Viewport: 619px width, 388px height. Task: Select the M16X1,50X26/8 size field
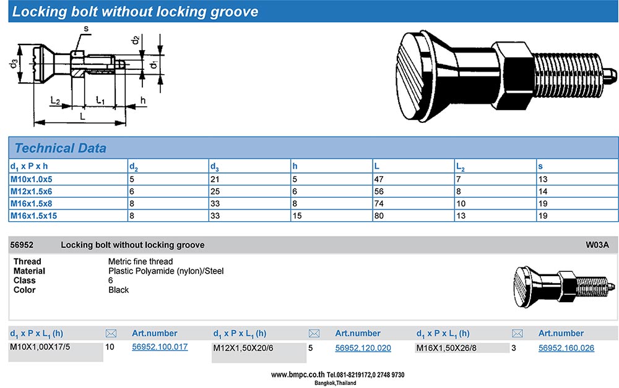tap(462, 348)
